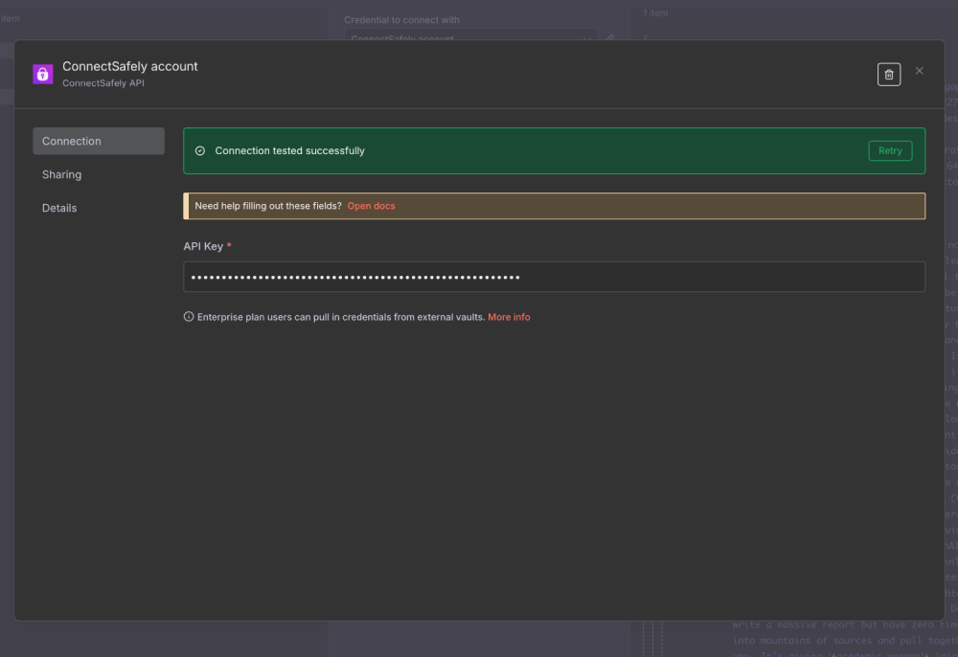Screen dimensions: 958x657
Task: Click inside the API Key input field
Action: [555, 277]
